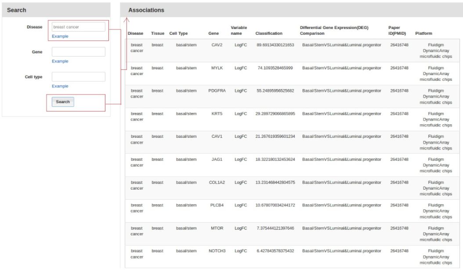
Task: Click breast cancer disease in MYLK row
Action: [137, 71]
